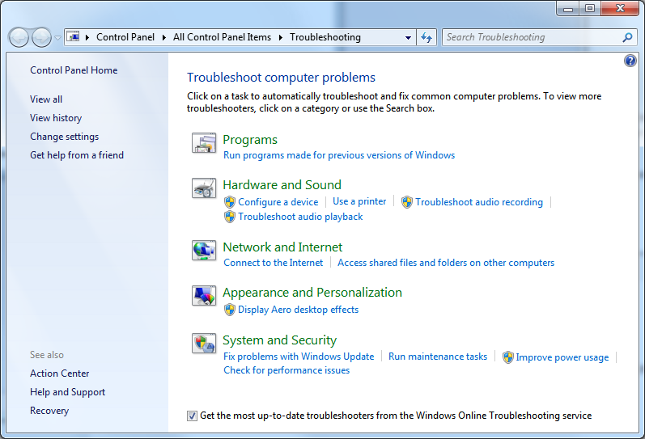Expand the arrow after All Control Panel Items

tap(281, 37)
